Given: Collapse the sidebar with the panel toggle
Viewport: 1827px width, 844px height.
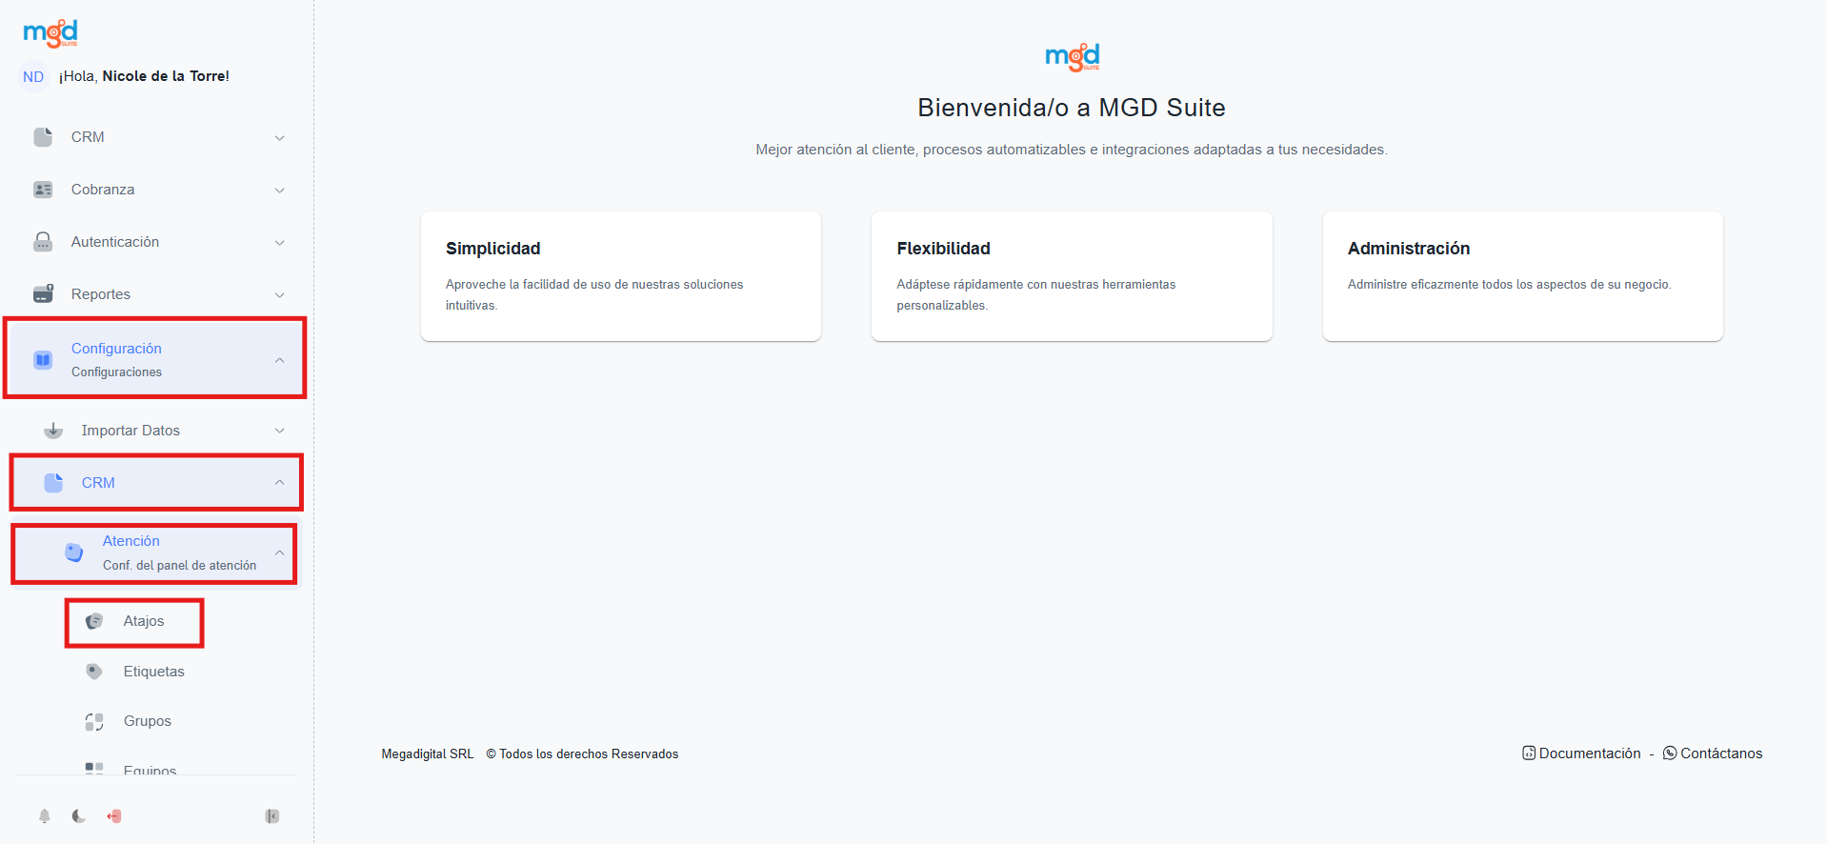Looking at the screenshot, I should click(272, 816).
